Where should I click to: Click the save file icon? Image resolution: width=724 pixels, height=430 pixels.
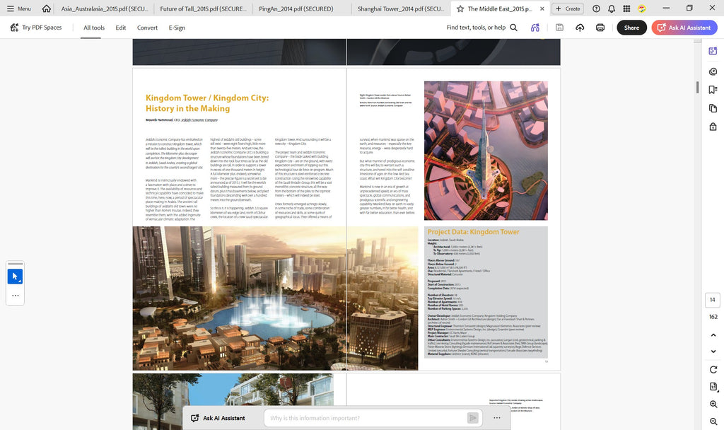[x=559, y=28]
